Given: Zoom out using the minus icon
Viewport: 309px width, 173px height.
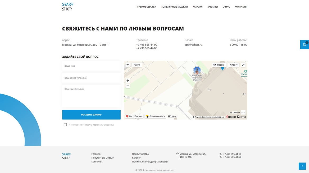Looking at the screenshot, I should 128,86.
